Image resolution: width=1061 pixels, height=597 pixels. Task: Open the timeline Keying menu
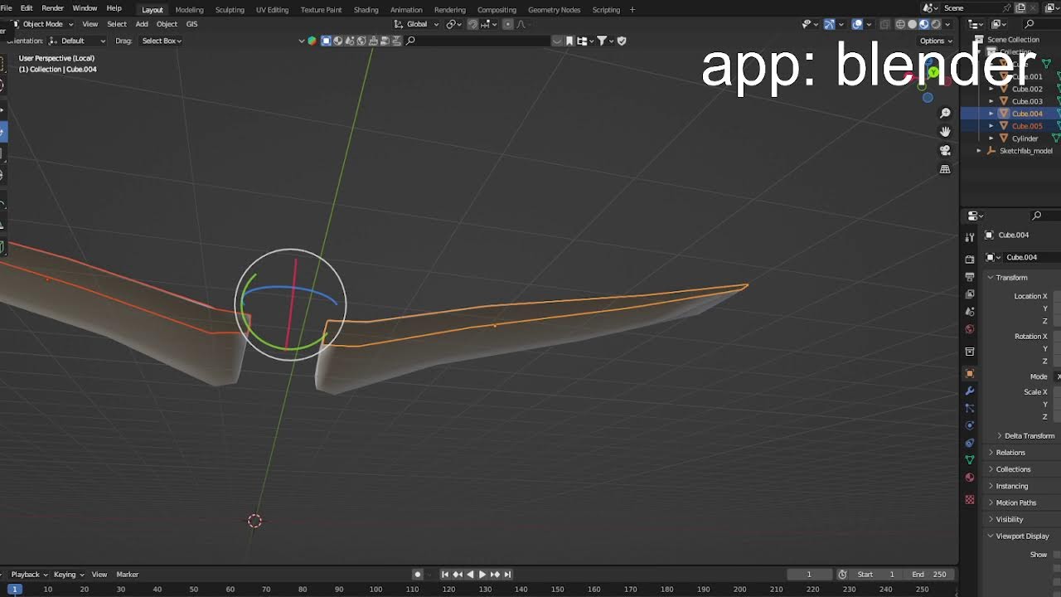68,575
